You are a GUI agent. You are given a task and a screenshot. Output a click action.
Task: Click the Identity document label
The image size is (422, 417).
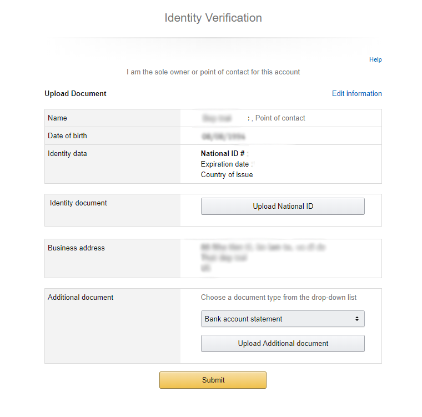pyautogui.click(x=78, y=203)
